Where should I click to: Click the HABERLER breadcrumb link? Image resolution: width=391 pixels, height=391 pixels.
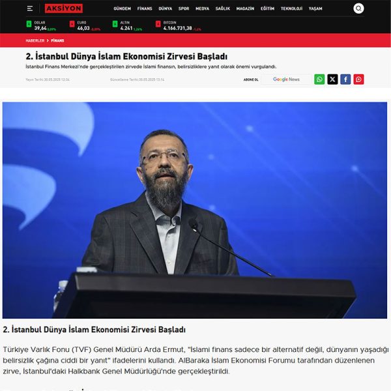35,40
